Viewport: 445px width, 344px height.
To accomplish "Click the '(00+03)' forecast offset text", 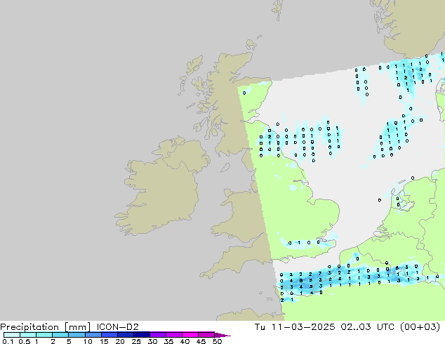I will 420,327.
